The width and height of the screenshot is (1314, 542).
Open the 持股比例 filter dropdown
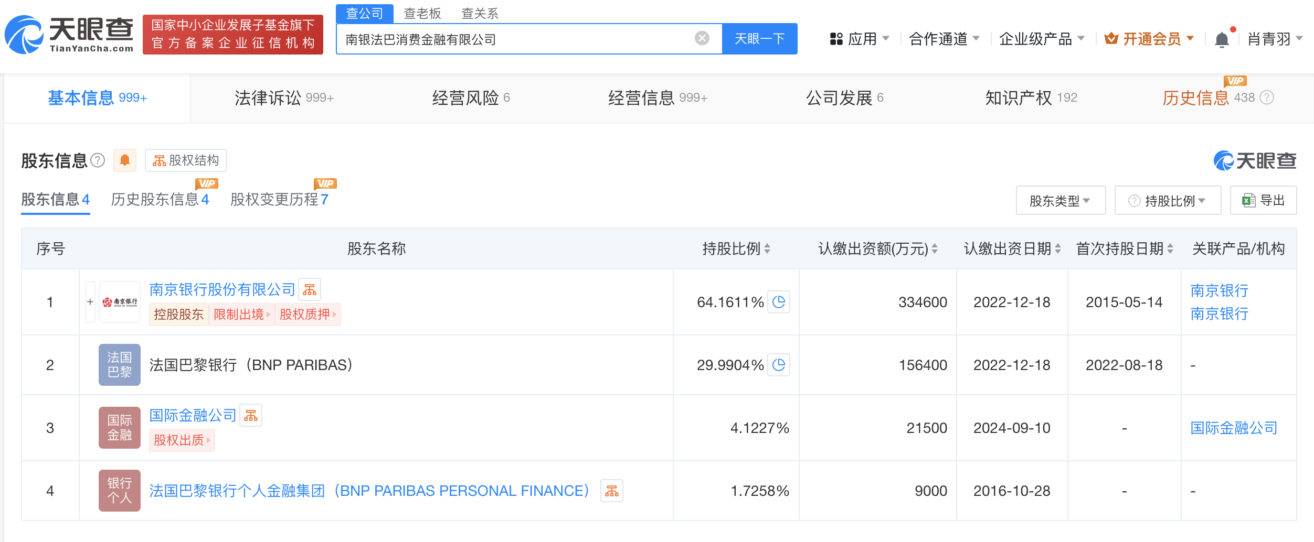(1168, 200)
